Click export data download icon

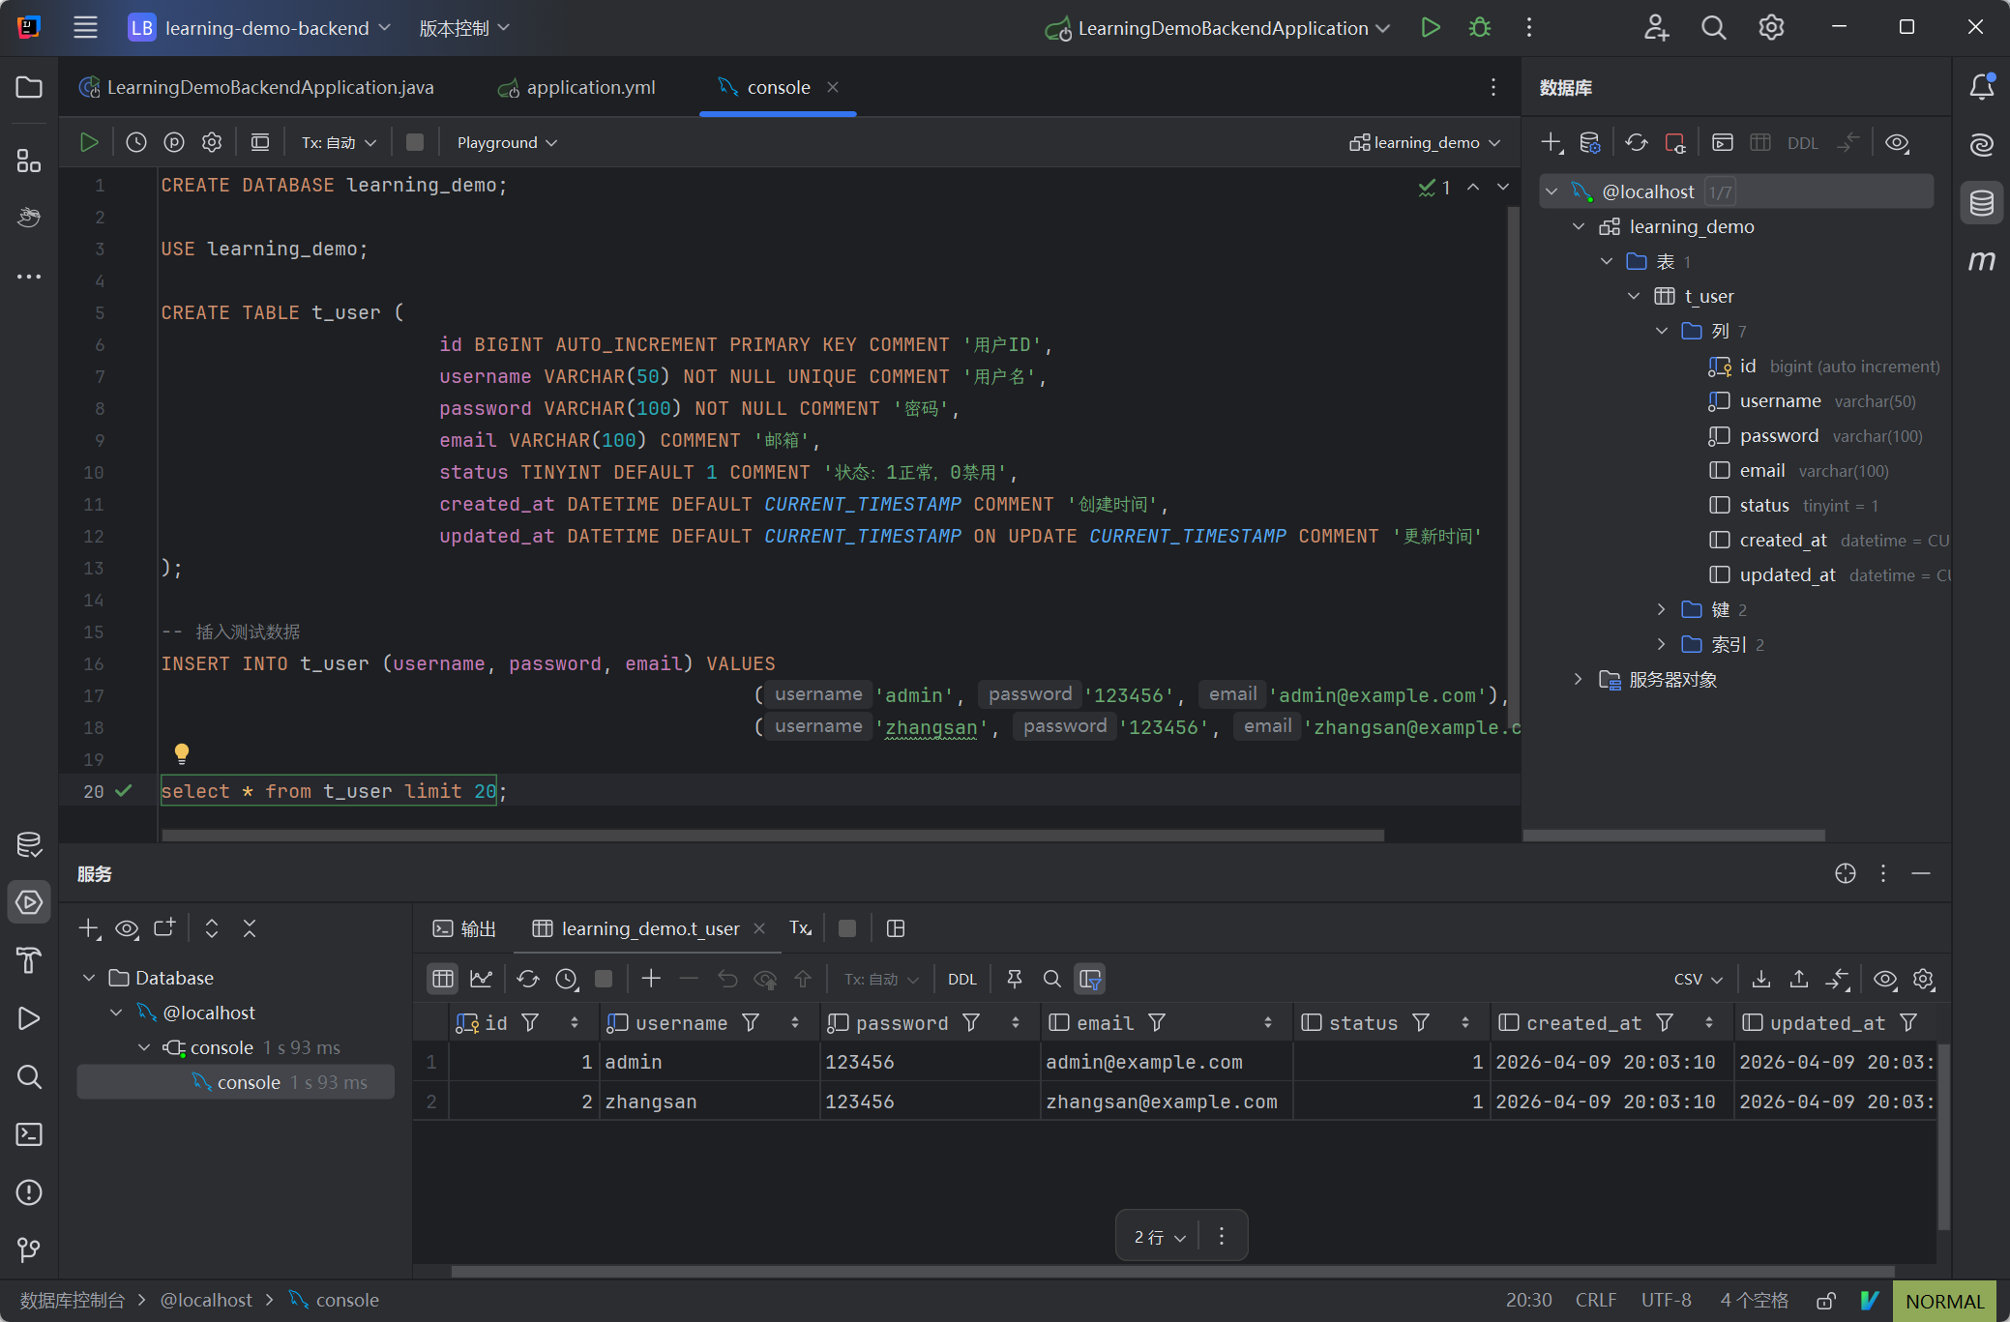1761,979
